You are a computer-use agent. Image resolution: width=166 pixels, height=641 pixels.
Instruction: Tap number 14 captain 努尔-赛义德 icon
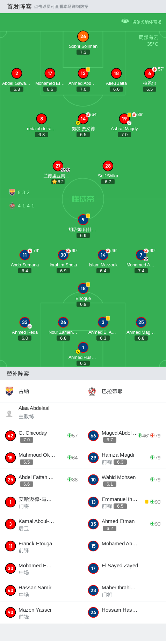tap(83, 119)
